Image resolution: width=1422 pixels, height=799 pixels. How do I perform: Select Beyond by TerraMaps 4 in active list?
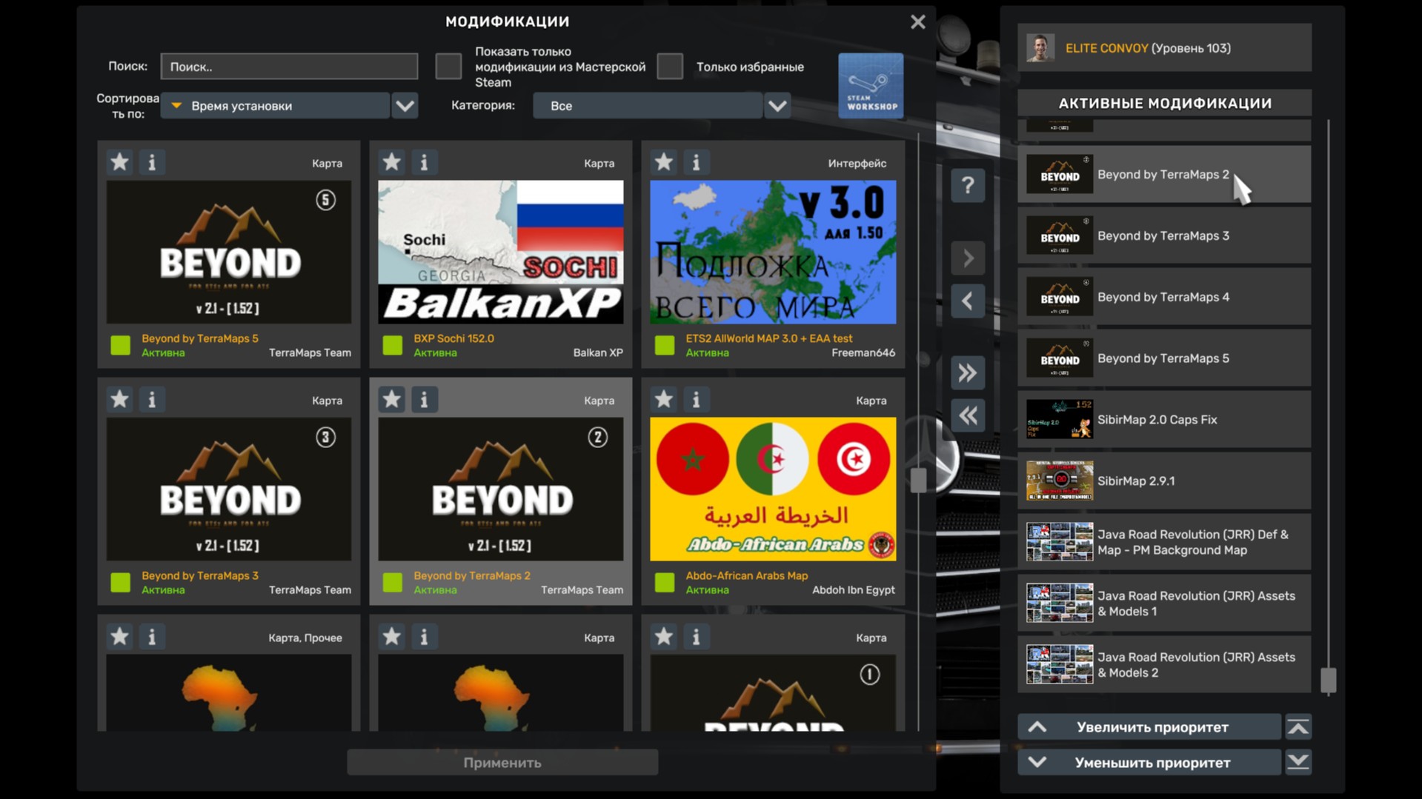tap(1164, 297)
